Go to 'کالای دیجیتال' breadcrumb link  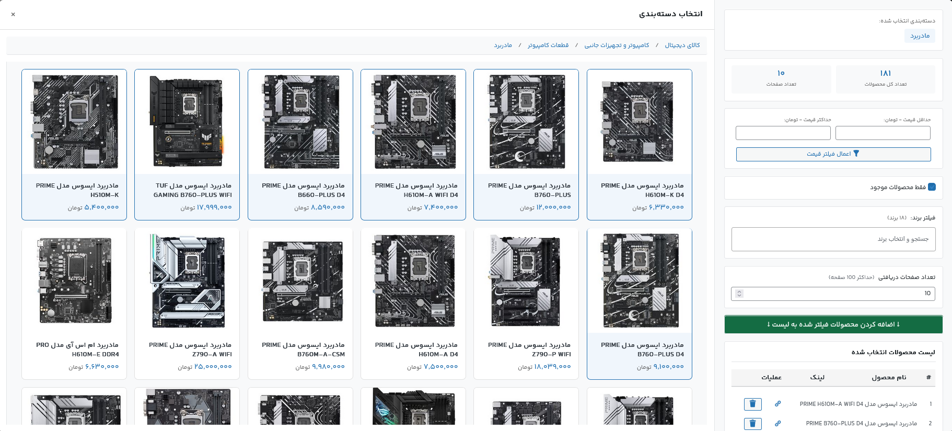coord(682,45)
